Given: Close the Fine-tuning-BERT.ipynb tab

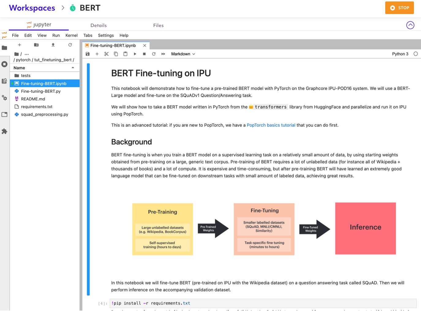Looking at the screenshot, I should coord(145,46).
